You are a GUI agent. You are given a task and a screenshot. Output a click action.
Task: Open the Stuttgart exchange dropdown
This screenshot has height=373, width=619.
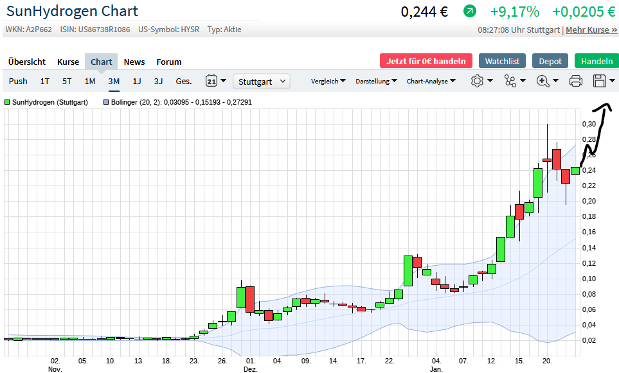[x=262, y=82]
